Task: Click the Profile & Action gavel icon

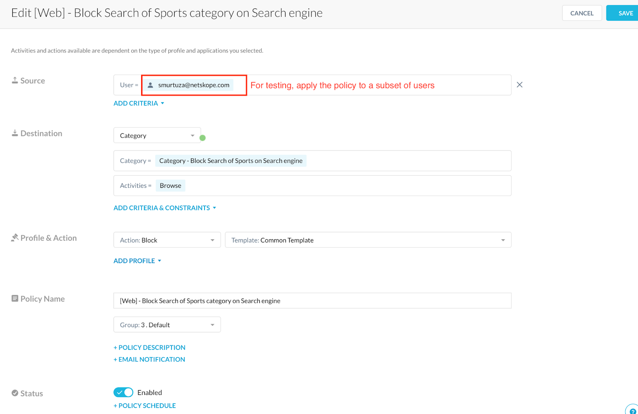Action: pyautogui.click(x=15, y=238)
